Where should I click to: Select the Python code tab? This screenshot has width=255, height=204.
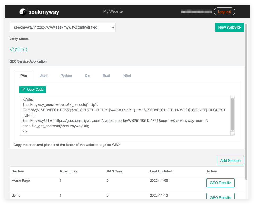pos(66,76)
